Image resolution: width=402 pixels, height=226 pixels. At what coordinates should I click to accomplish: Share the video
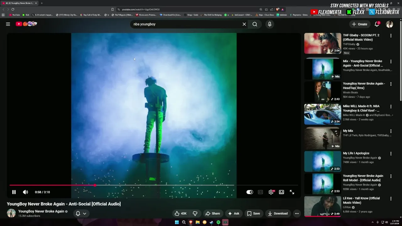213,213
